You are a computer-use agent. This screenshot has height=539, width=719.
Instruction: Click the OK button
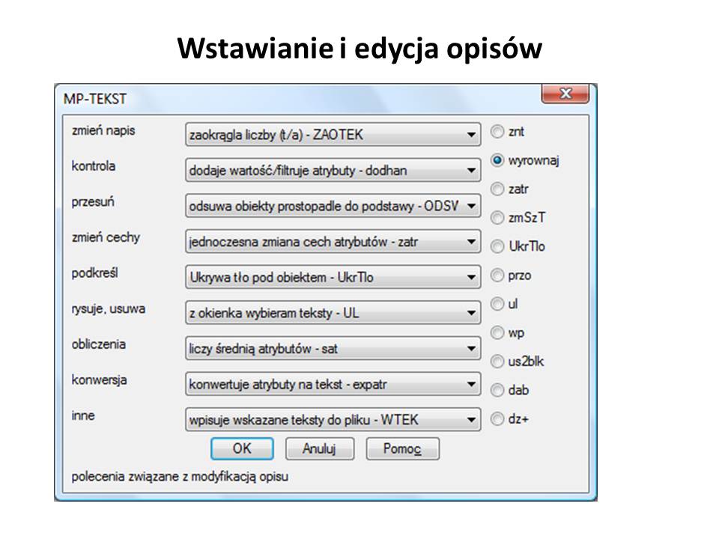coord(242,448)
